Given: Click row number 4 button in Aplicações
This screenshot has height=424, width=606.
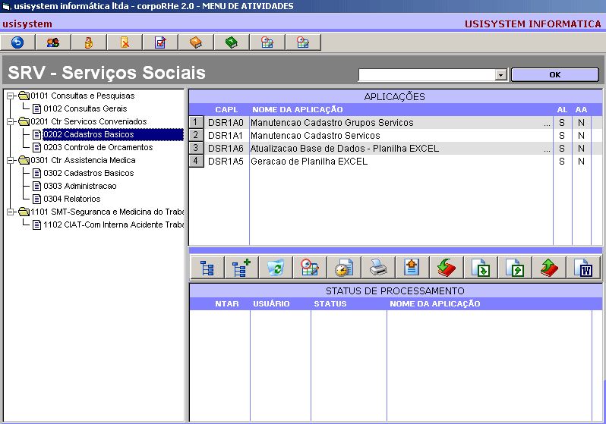Looking at the screenshot, I should click(196, 161).
